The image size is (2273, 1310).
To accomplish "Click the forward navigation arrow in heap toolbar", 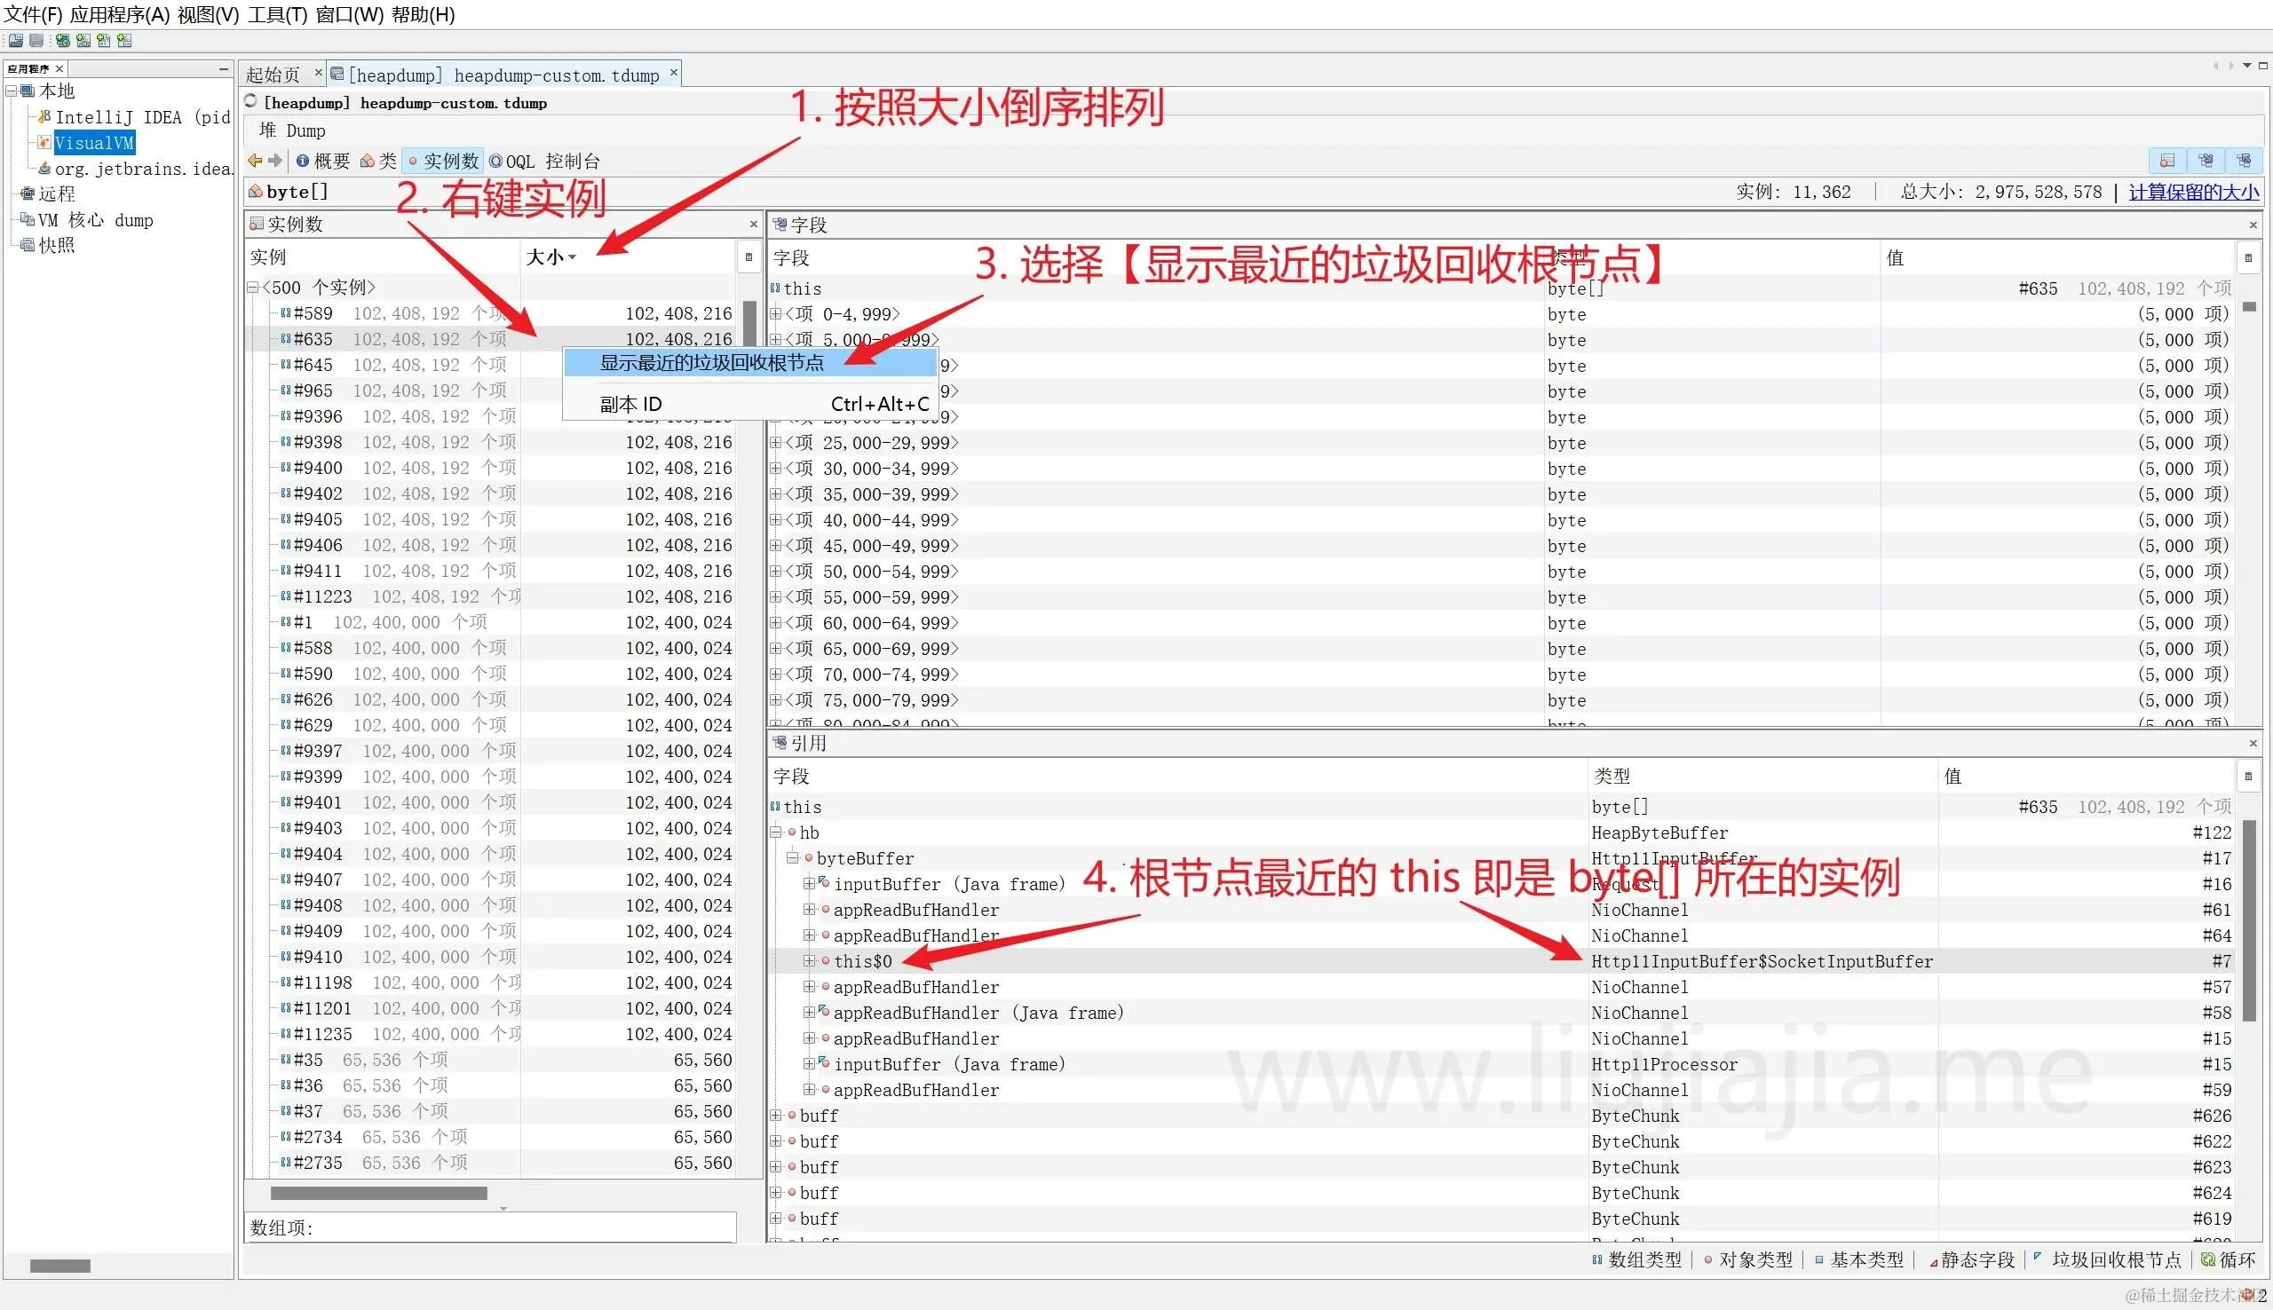I will pyautogui.click(x=275, y=161).
